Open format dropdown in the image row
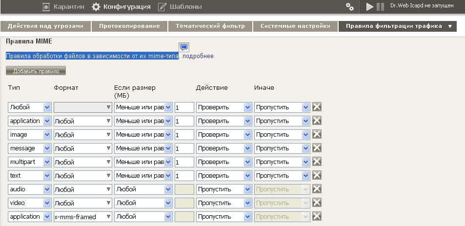Image resolution: width=465 pixels, height=226 pixels. point(83,135)
